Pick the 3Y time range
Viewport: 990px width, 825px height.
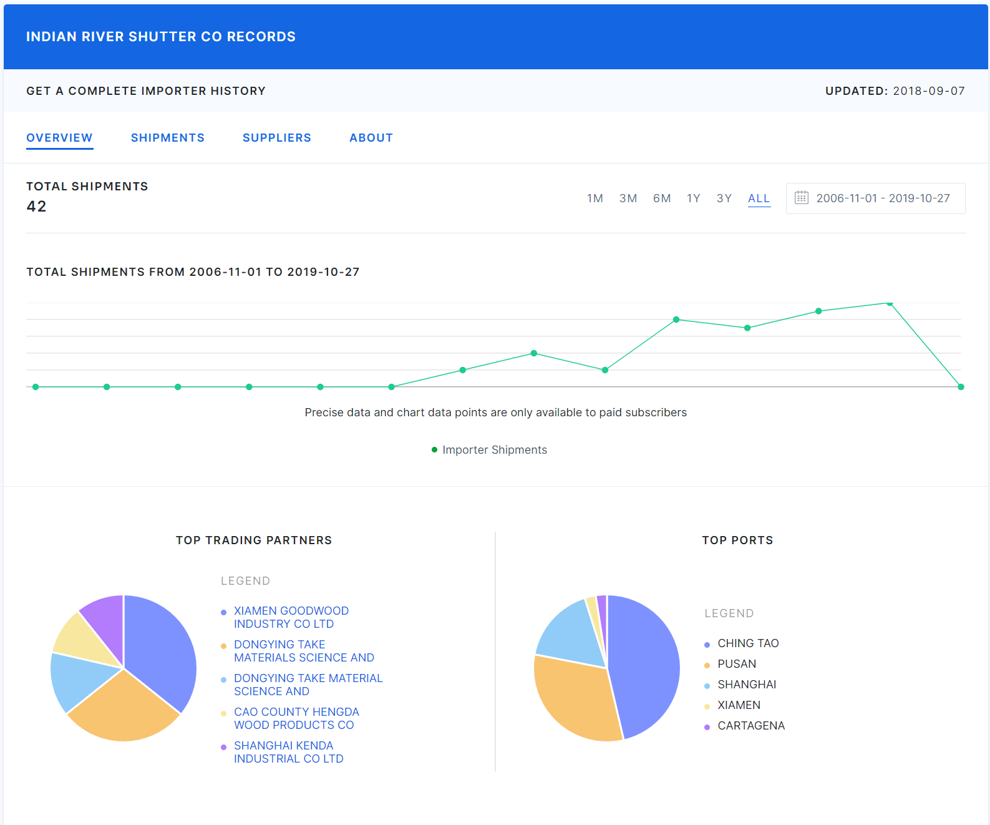tap(724, 198)
